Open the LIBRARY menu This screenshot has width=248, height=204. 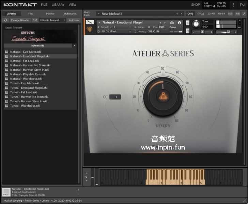coord(58,5)
